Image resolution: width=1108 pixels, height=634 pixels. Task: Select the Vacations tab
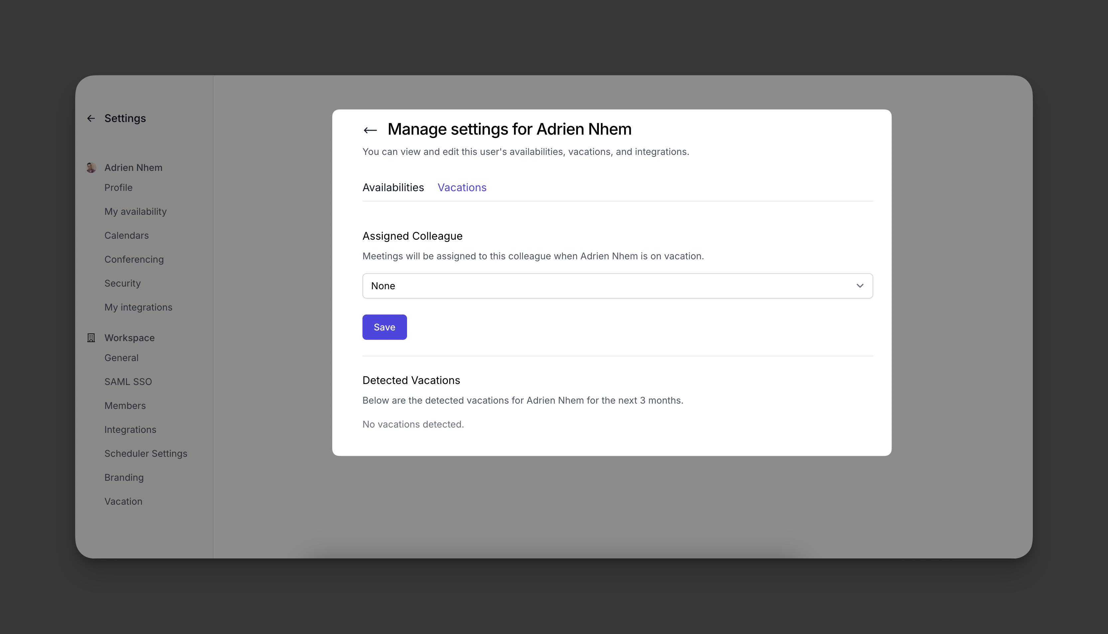[462, 188]
